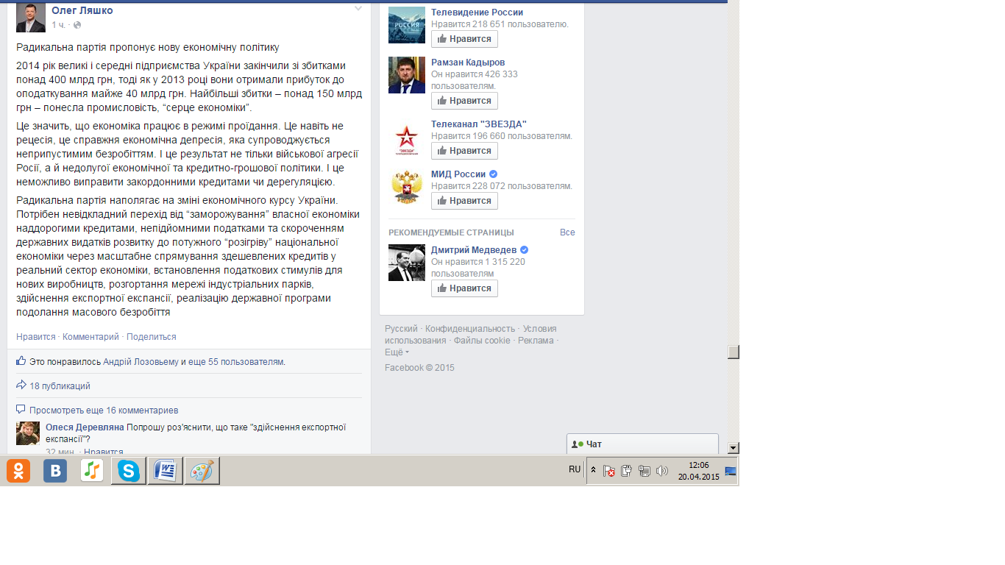Launch the music player taskbar icon
The height and width of the screenshot is (565, 1005).
[92, 471]
